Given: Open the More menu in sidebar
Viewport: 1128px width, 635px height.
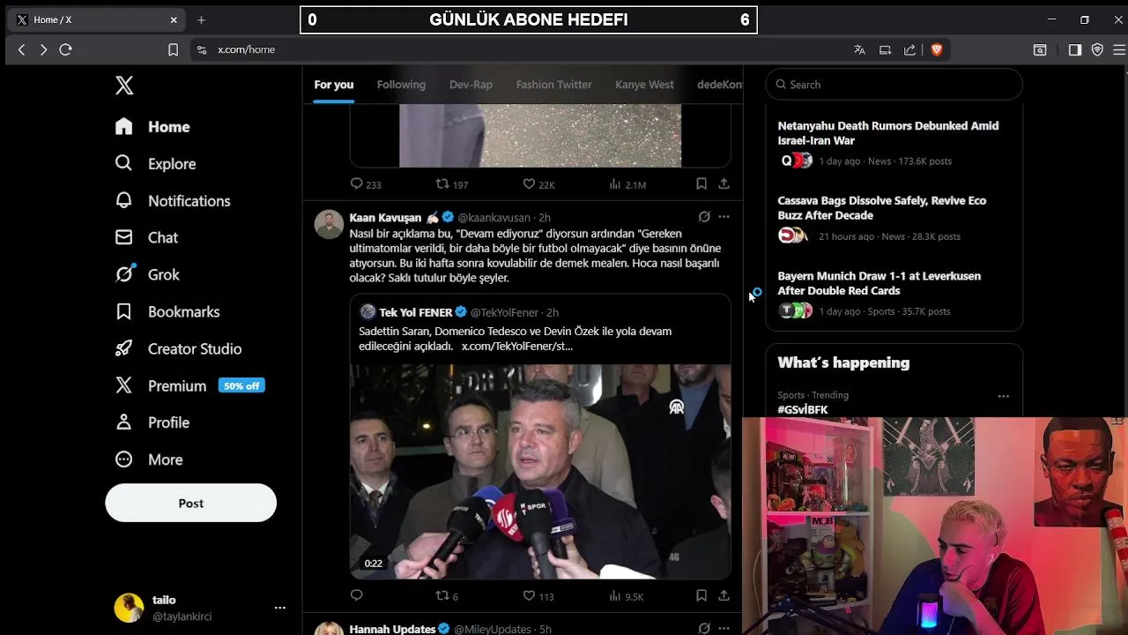Looking at the screenshot, I should click(149, 460).
